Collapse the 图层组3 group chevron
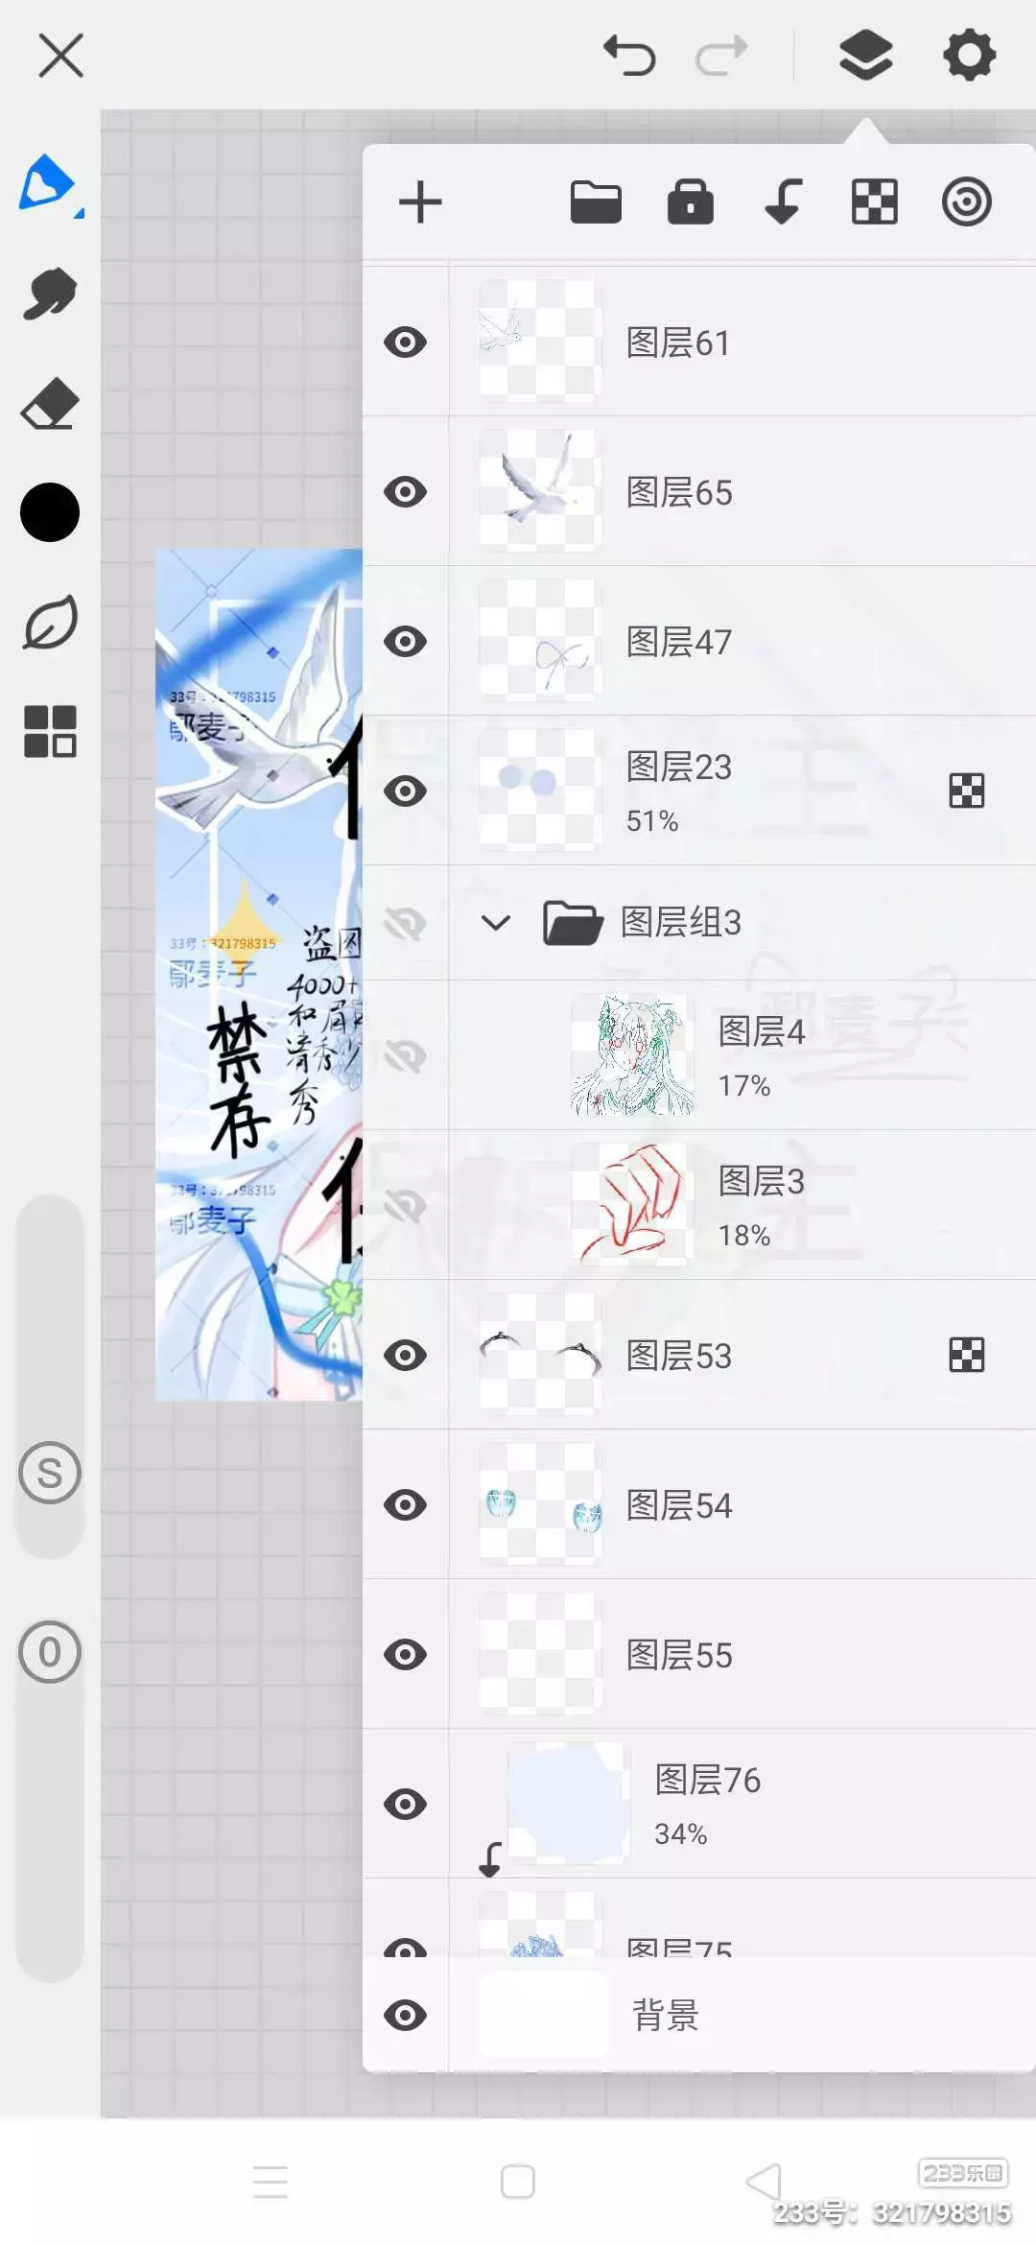 click(x=496, y=923)
